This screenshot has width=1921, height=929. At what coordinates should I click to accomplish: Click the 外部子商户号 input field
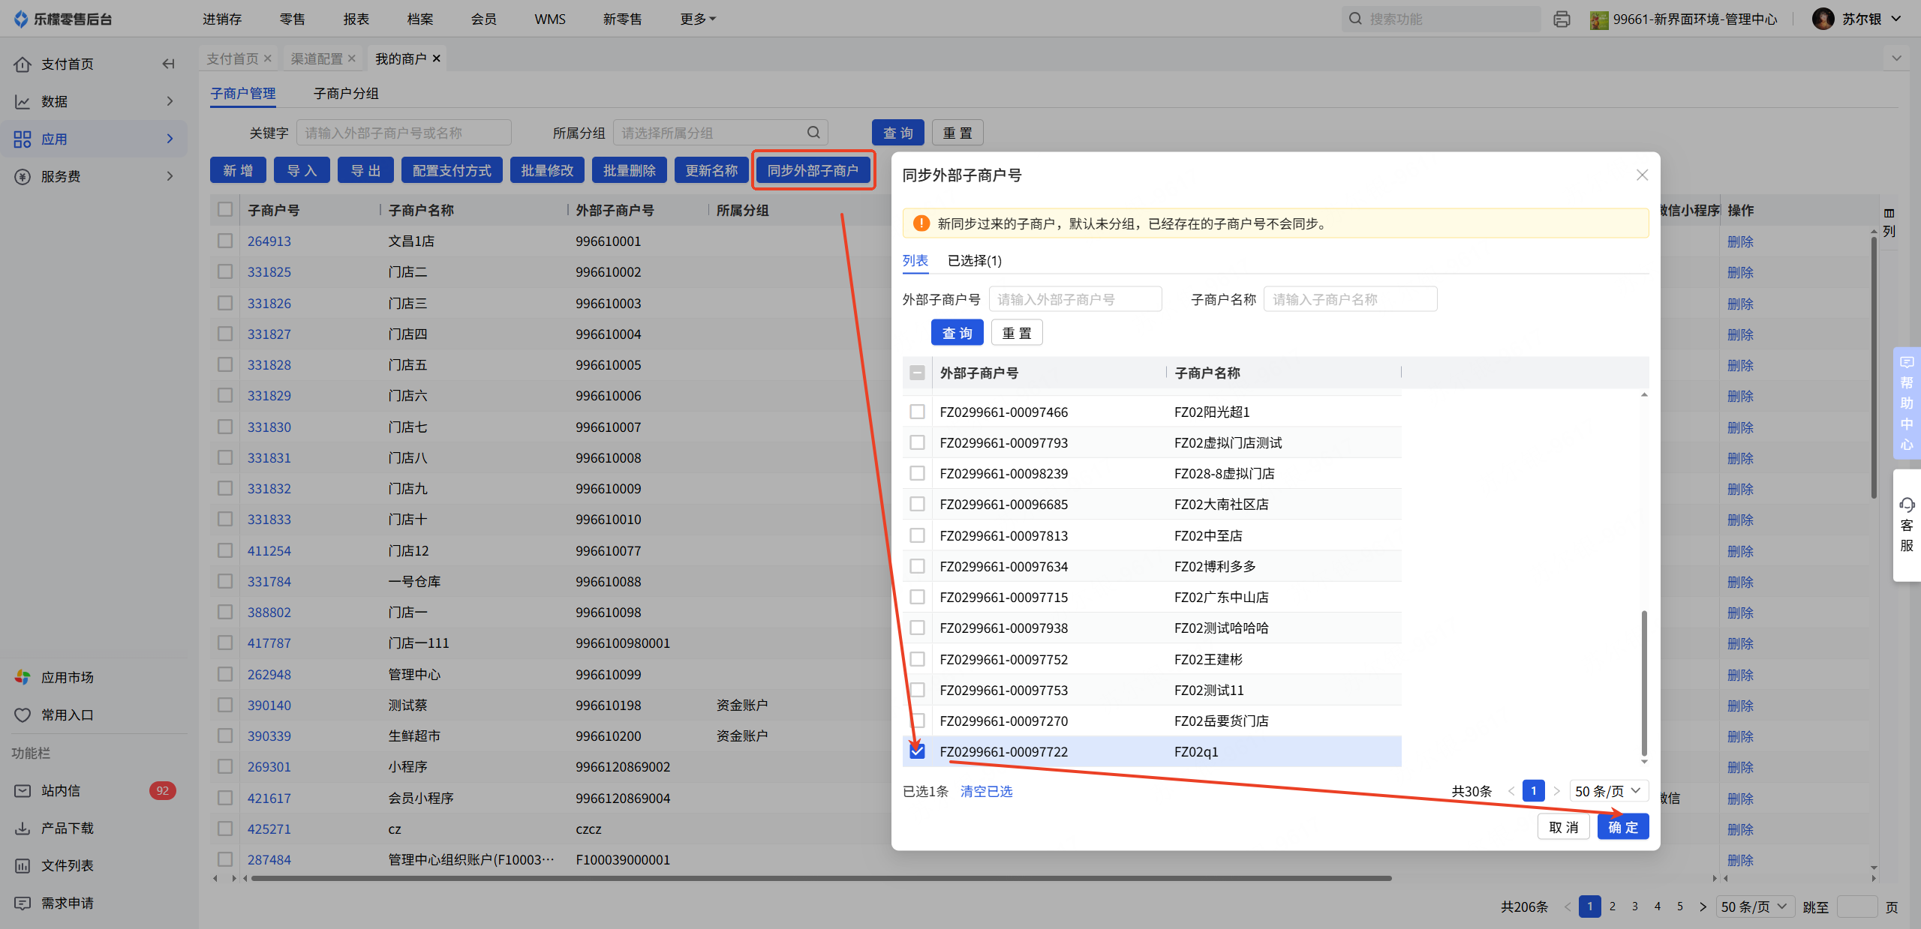coord(1075,299)
